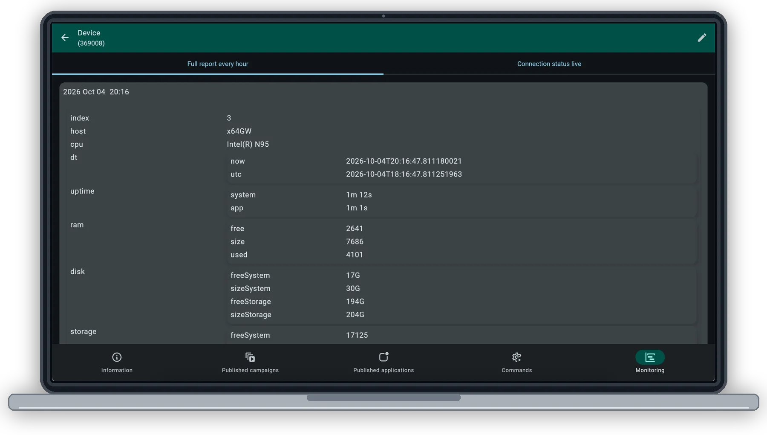Click the disk row label
The width and height of the screenshot is (767, 435).
(x=78, y=271)
